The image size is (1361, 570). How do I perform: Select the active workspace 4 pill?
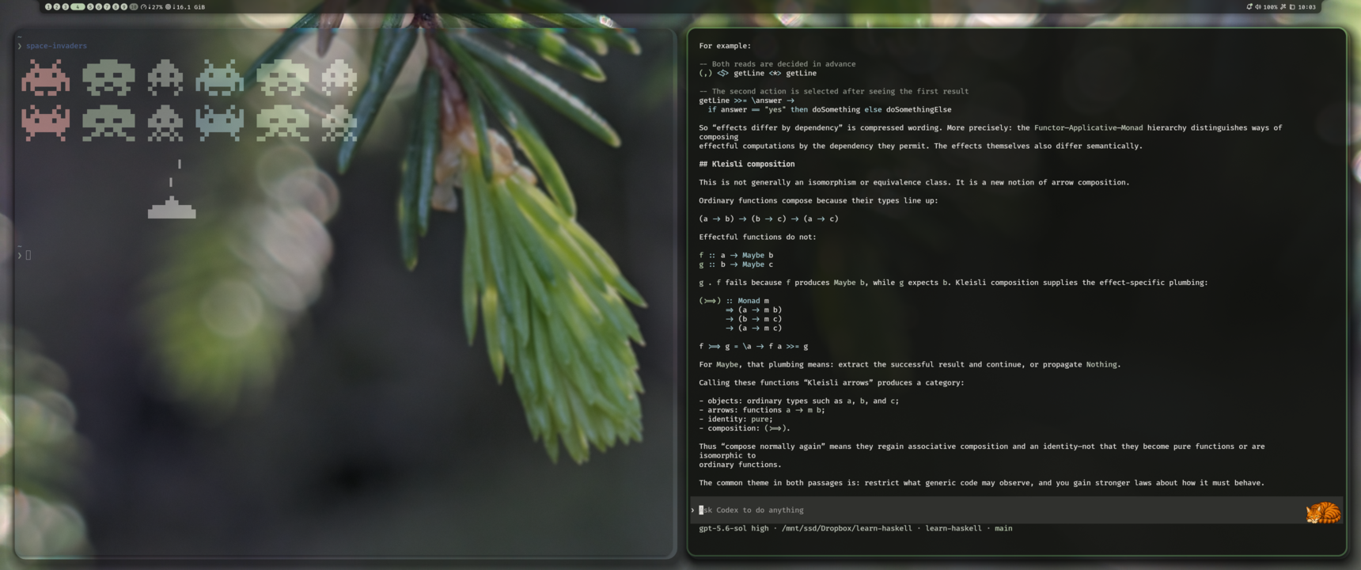pyautogui.click(x=78, y=6)
